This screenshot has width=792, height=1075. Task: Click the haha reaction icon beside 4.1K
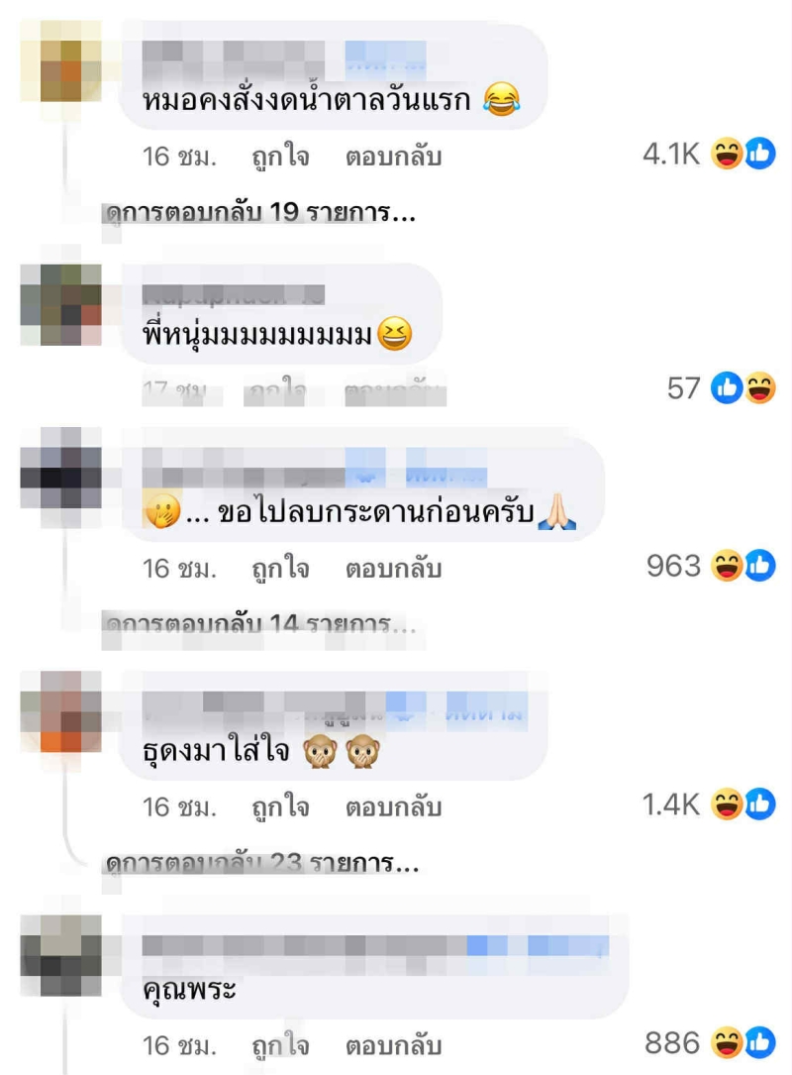[727, 154]
